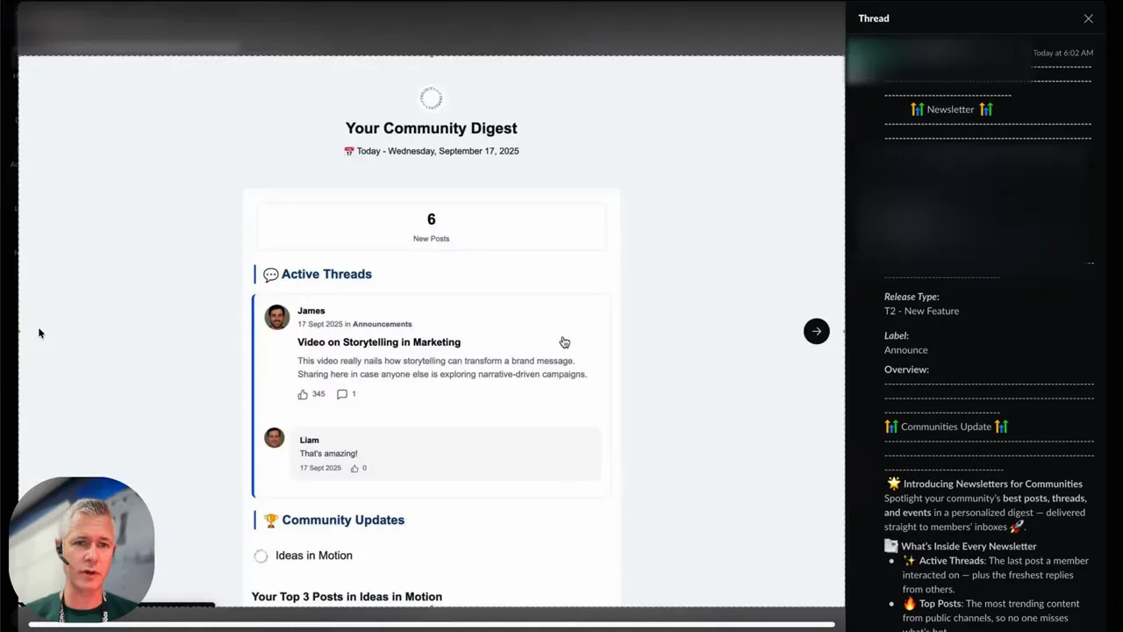This screenshot has height=632, width=1123.
Task: Click the reply author name Liam
Action: (309, 440)
